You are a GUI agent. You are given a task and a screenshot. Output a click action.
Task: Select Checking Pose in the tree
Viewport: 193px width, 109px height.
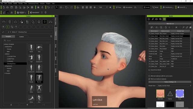(x=11, y=64)
